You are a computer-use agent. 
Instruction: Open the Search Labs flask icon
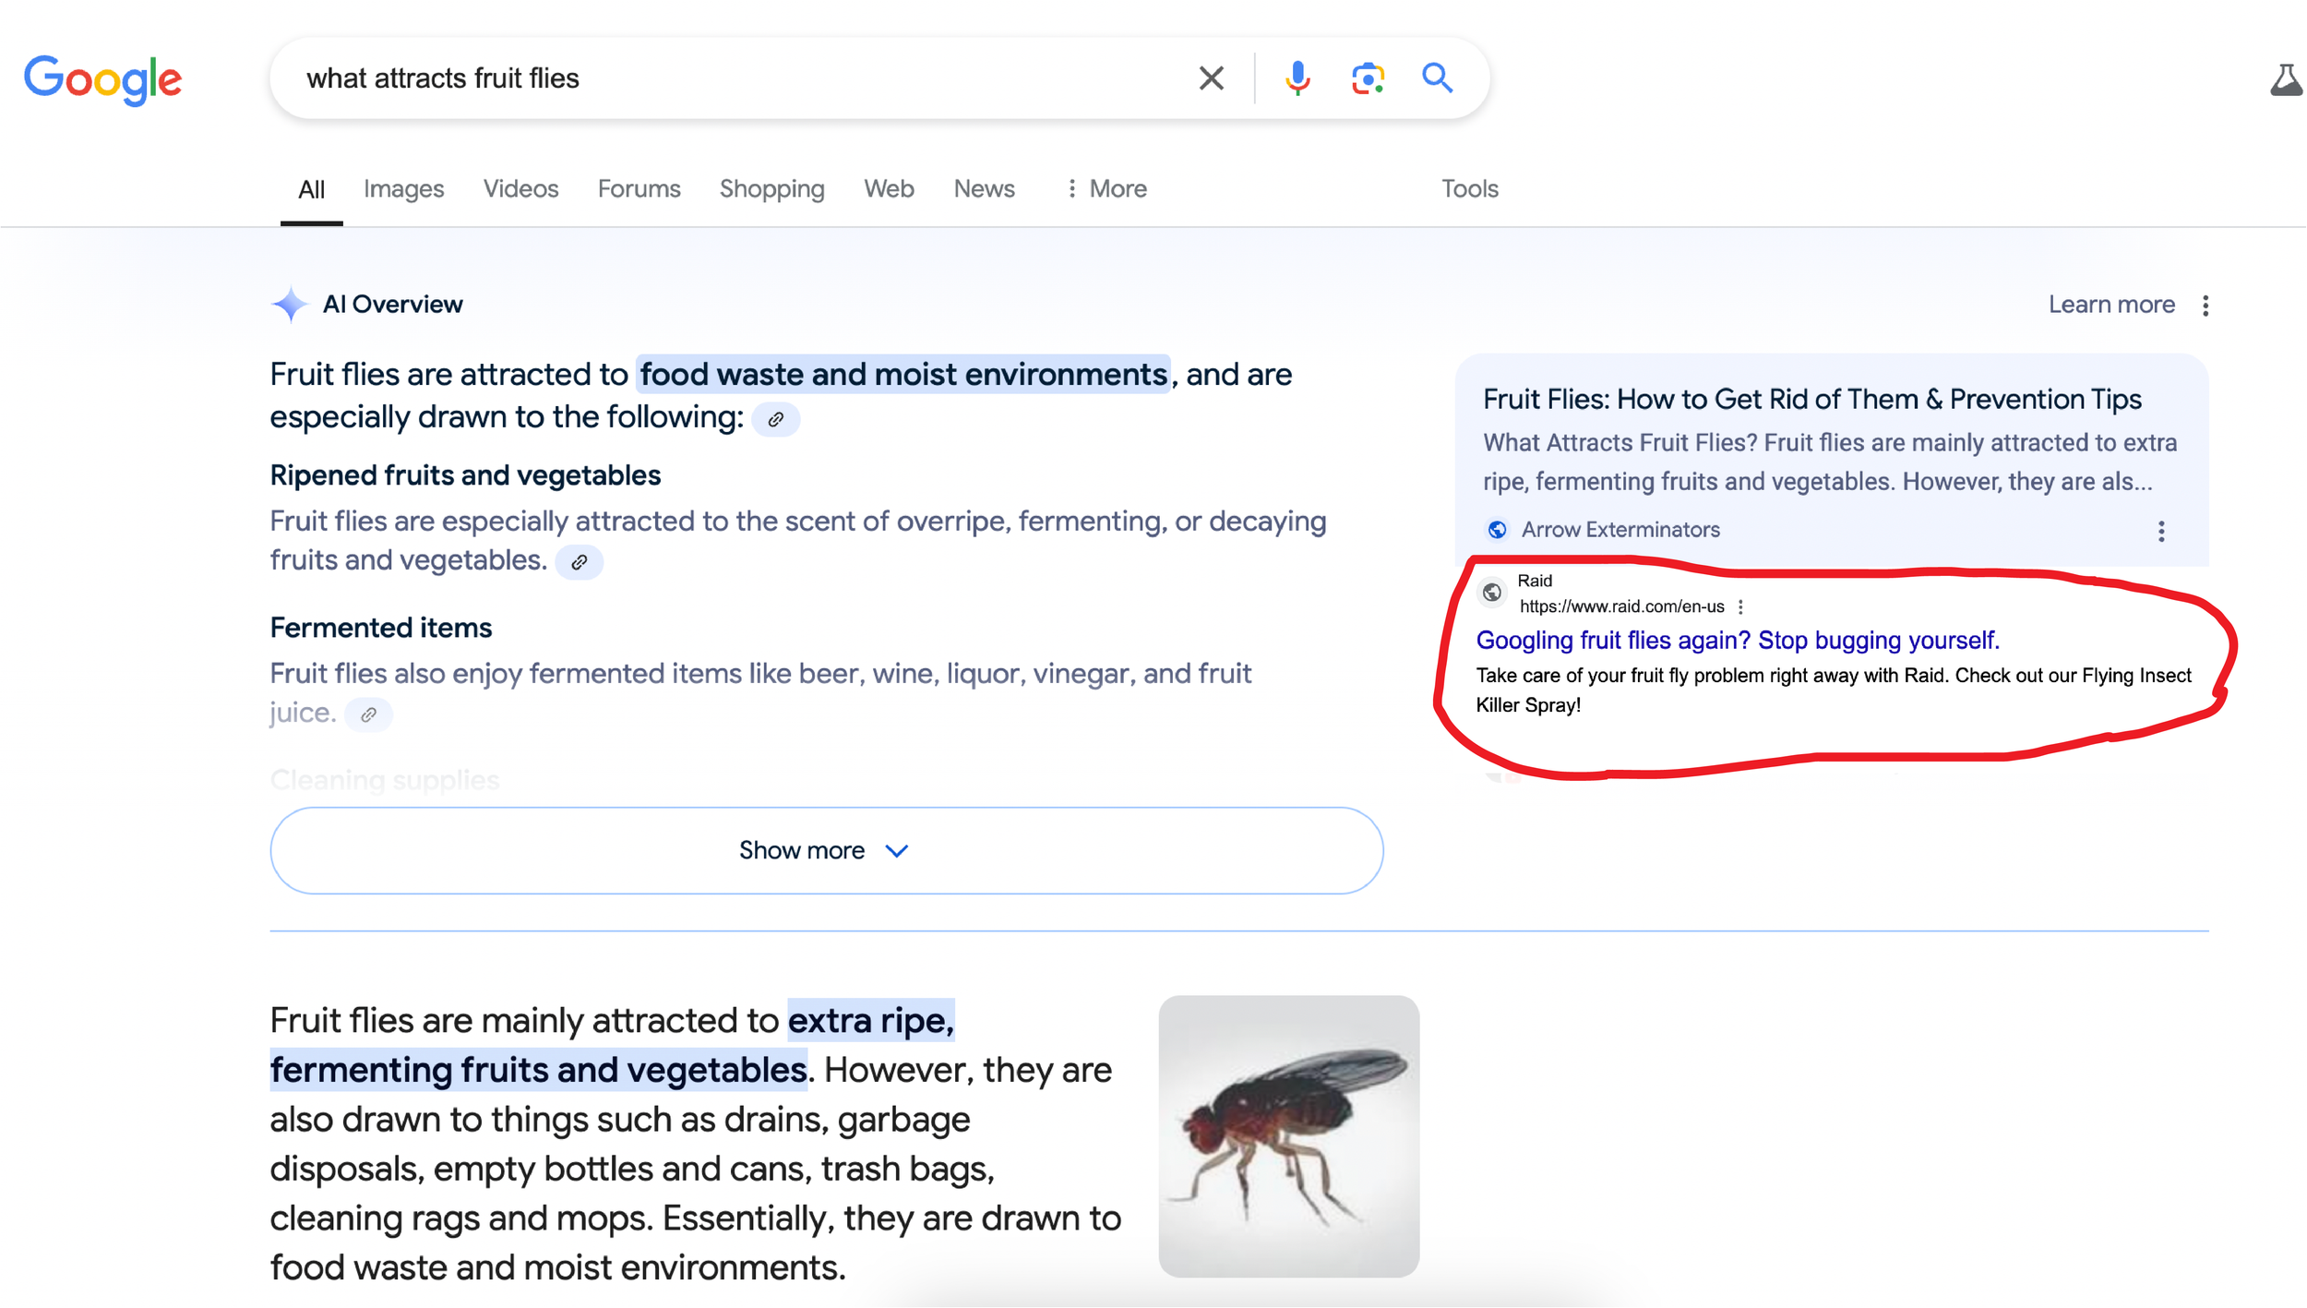coord(2285,81)
